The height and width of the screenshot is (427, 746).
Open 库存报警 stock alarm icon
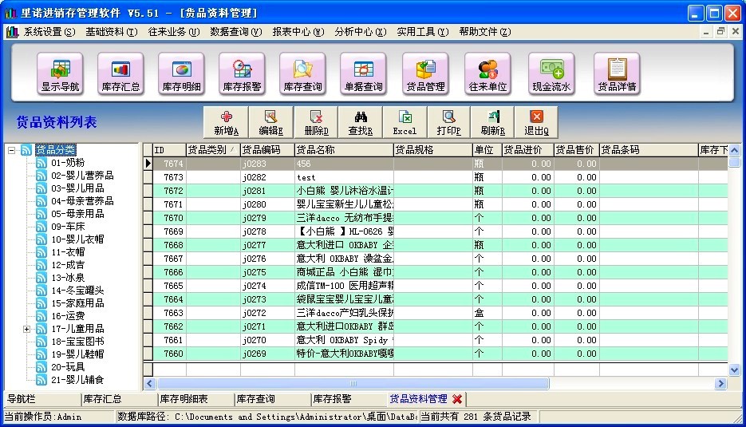[x=242, y=74]
